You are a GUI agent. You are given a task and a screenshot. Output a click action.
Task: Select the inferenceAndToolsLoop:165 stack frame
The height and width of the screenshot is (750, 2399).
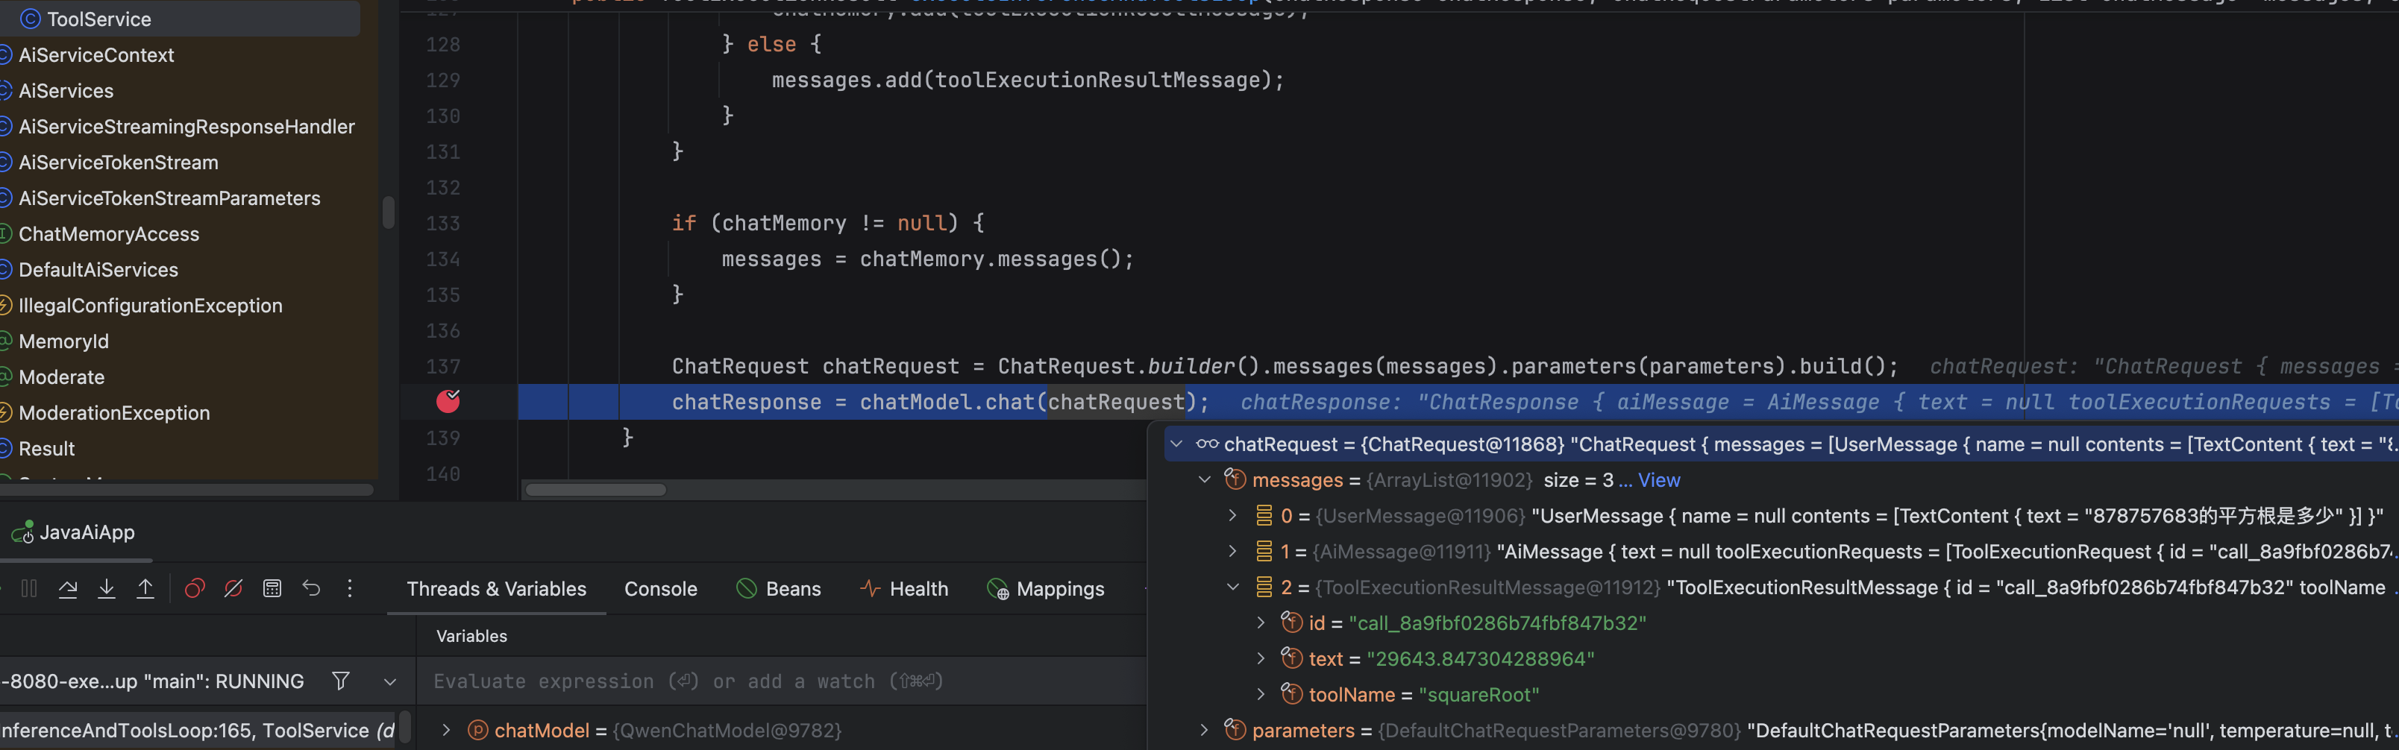(x=198, y=731)
